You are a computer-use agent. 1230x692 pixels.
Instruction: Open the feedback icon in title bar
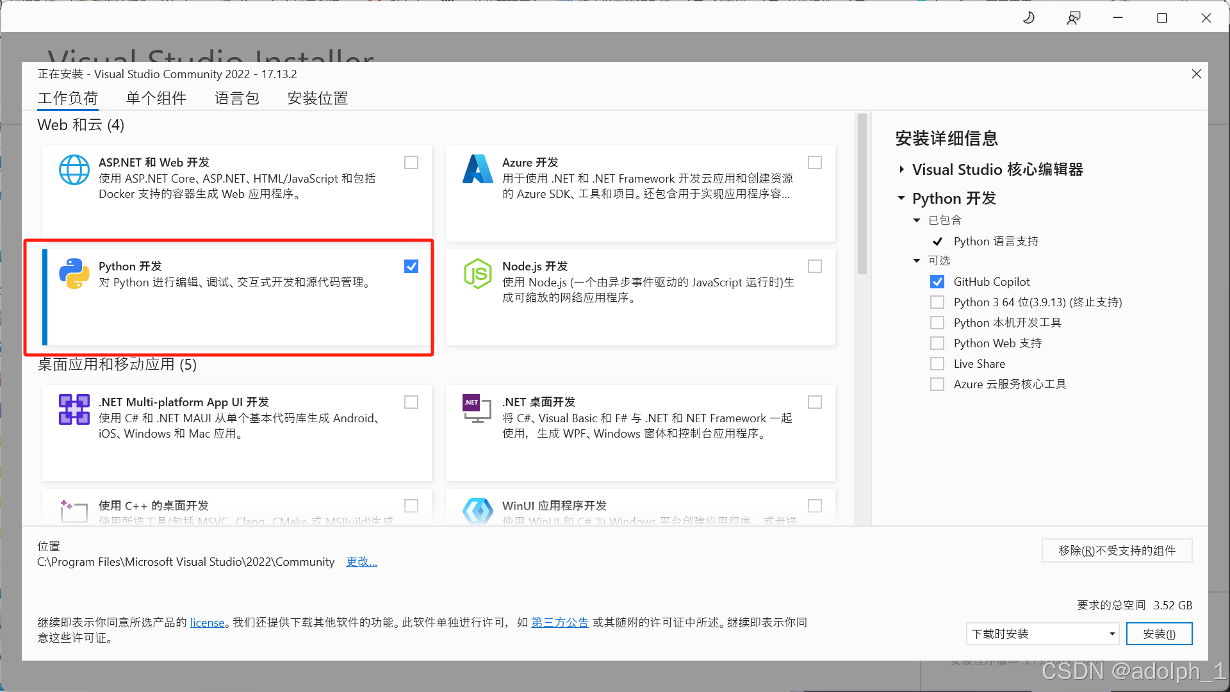[x=1074, y=18]
